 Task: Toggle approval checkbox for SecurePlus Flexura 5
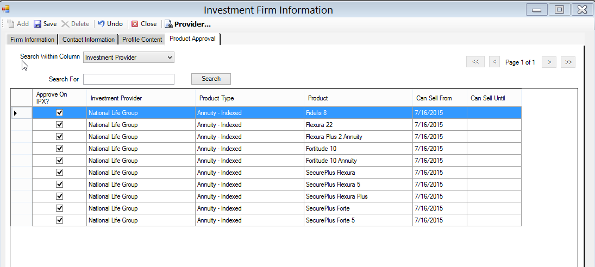(59, 185)
